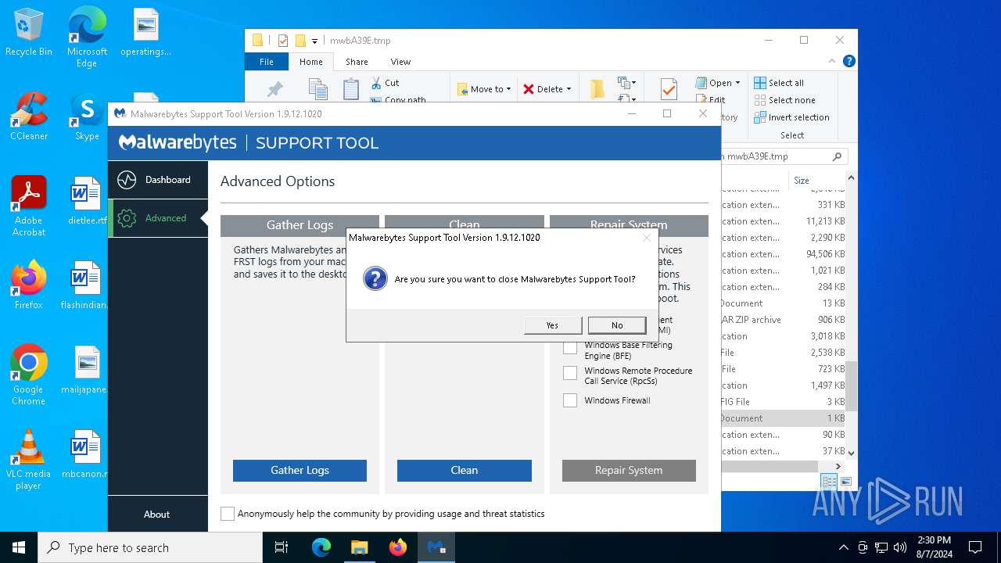1001x563 pixels.
Task: Click the Explorer vertical scrollbar
Action: click(851, 385)
